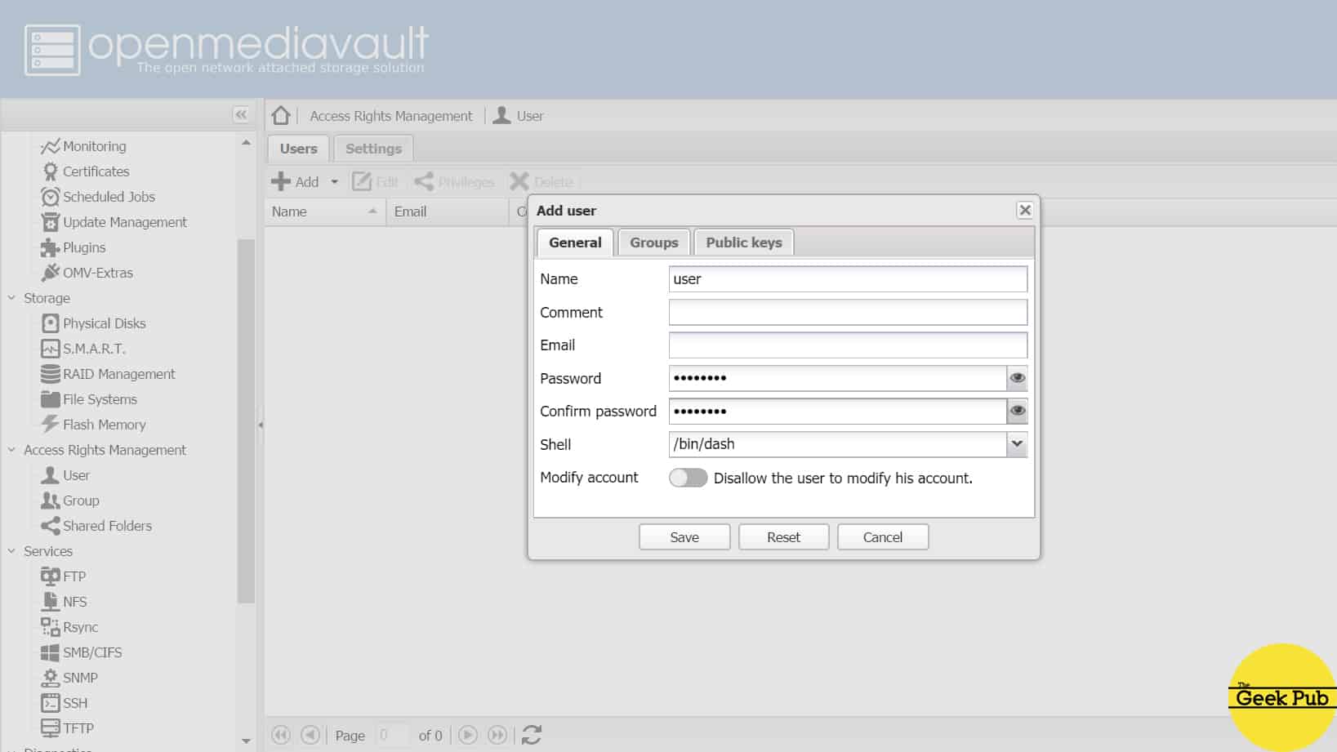Screen dimensions: 1337x752
Task: Open S.M.A.R.T. monitoring page
Action: [83, 349]
